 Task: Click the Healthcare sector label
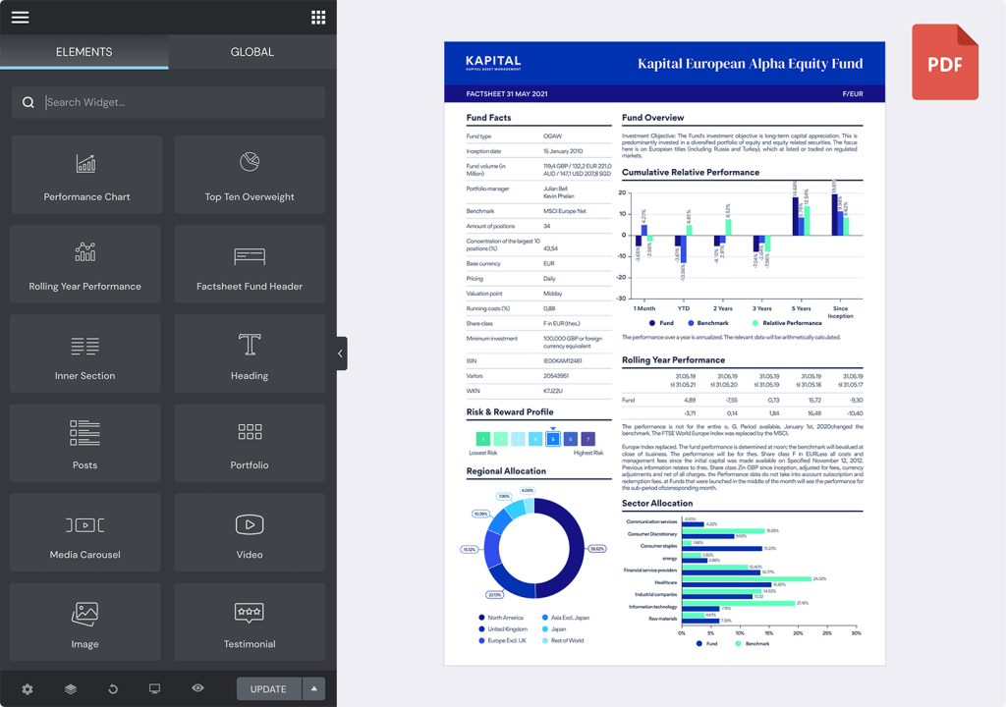(x=665, y=582)
